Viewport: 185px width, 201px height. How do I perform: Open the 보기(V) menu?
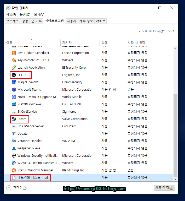coord(39,14)
